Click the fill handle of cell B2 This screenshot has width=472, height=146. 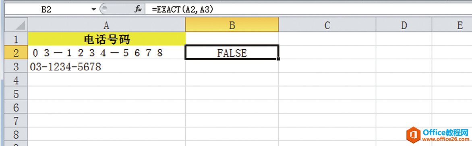[x=278, y=59]
